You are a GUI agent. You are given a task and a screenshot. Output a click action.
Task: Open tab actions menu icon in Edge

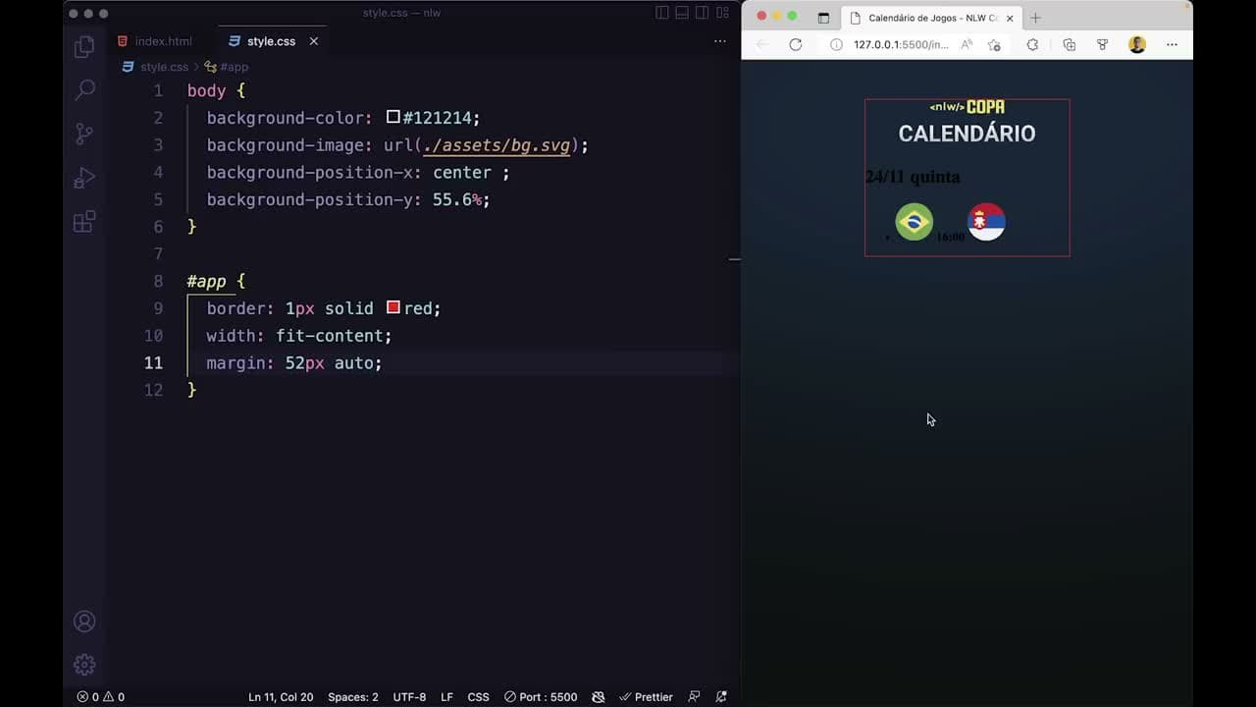point(823,18)
